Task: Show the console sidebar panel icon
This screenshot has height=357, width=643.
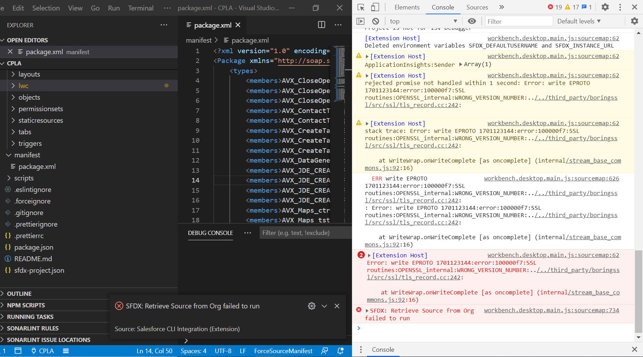Action: (x=360, y=21)
